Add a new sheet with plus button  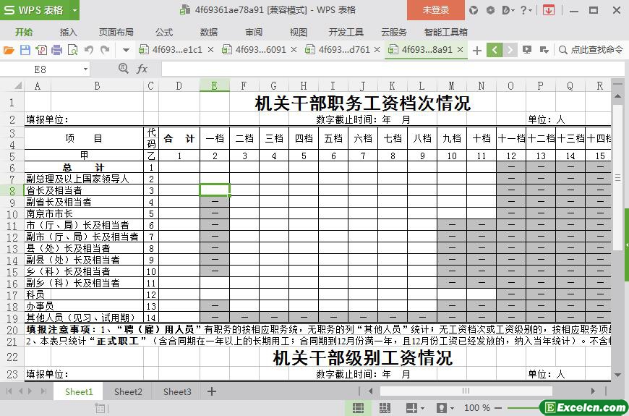212,391
